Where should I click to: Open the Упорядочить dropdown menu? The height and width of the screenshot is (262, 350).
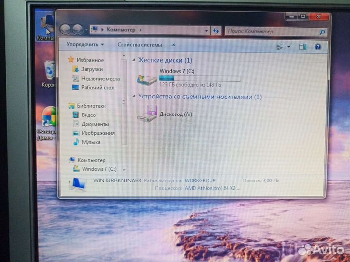pos(85,44)
